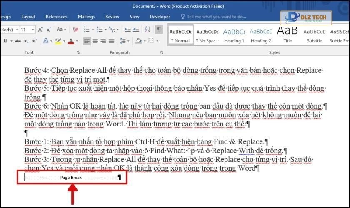Toggle underline formatting

tap(5, 41)
